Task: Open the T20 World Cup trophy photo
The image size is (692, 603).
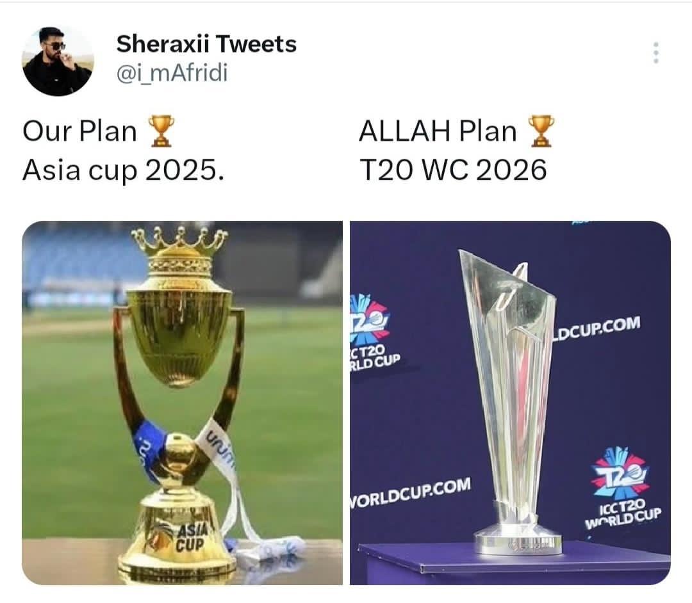Action: pyautogui.click(x=510, y=403)
